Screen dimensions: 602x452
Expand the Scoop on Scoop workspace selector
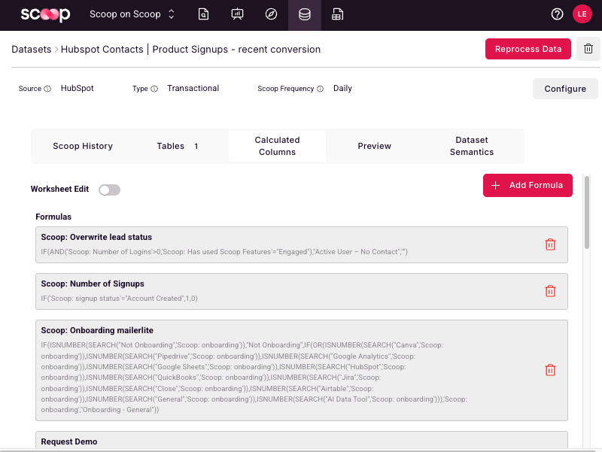coord(132,14)
